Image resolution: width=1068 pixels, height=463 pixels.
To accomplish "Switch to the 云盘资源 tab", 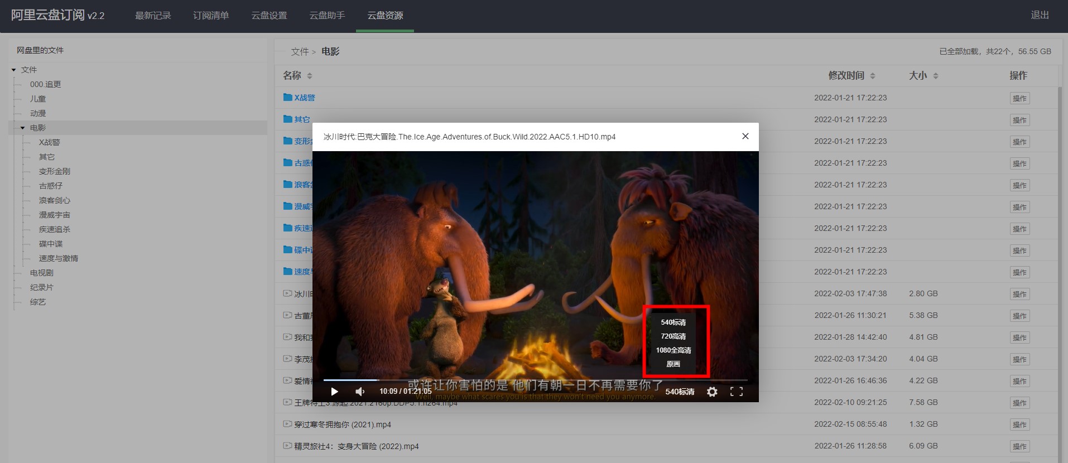I will tap(385, 16).
